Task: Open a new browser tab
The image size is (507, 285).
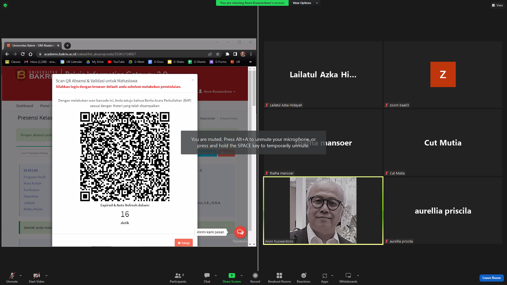Action: coord(67,46)
